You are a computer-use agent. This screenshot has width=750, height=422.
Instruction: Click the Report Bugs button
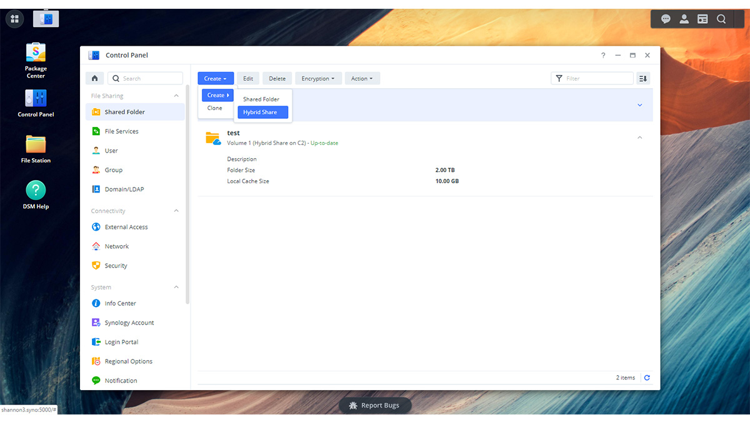(375, 405)
